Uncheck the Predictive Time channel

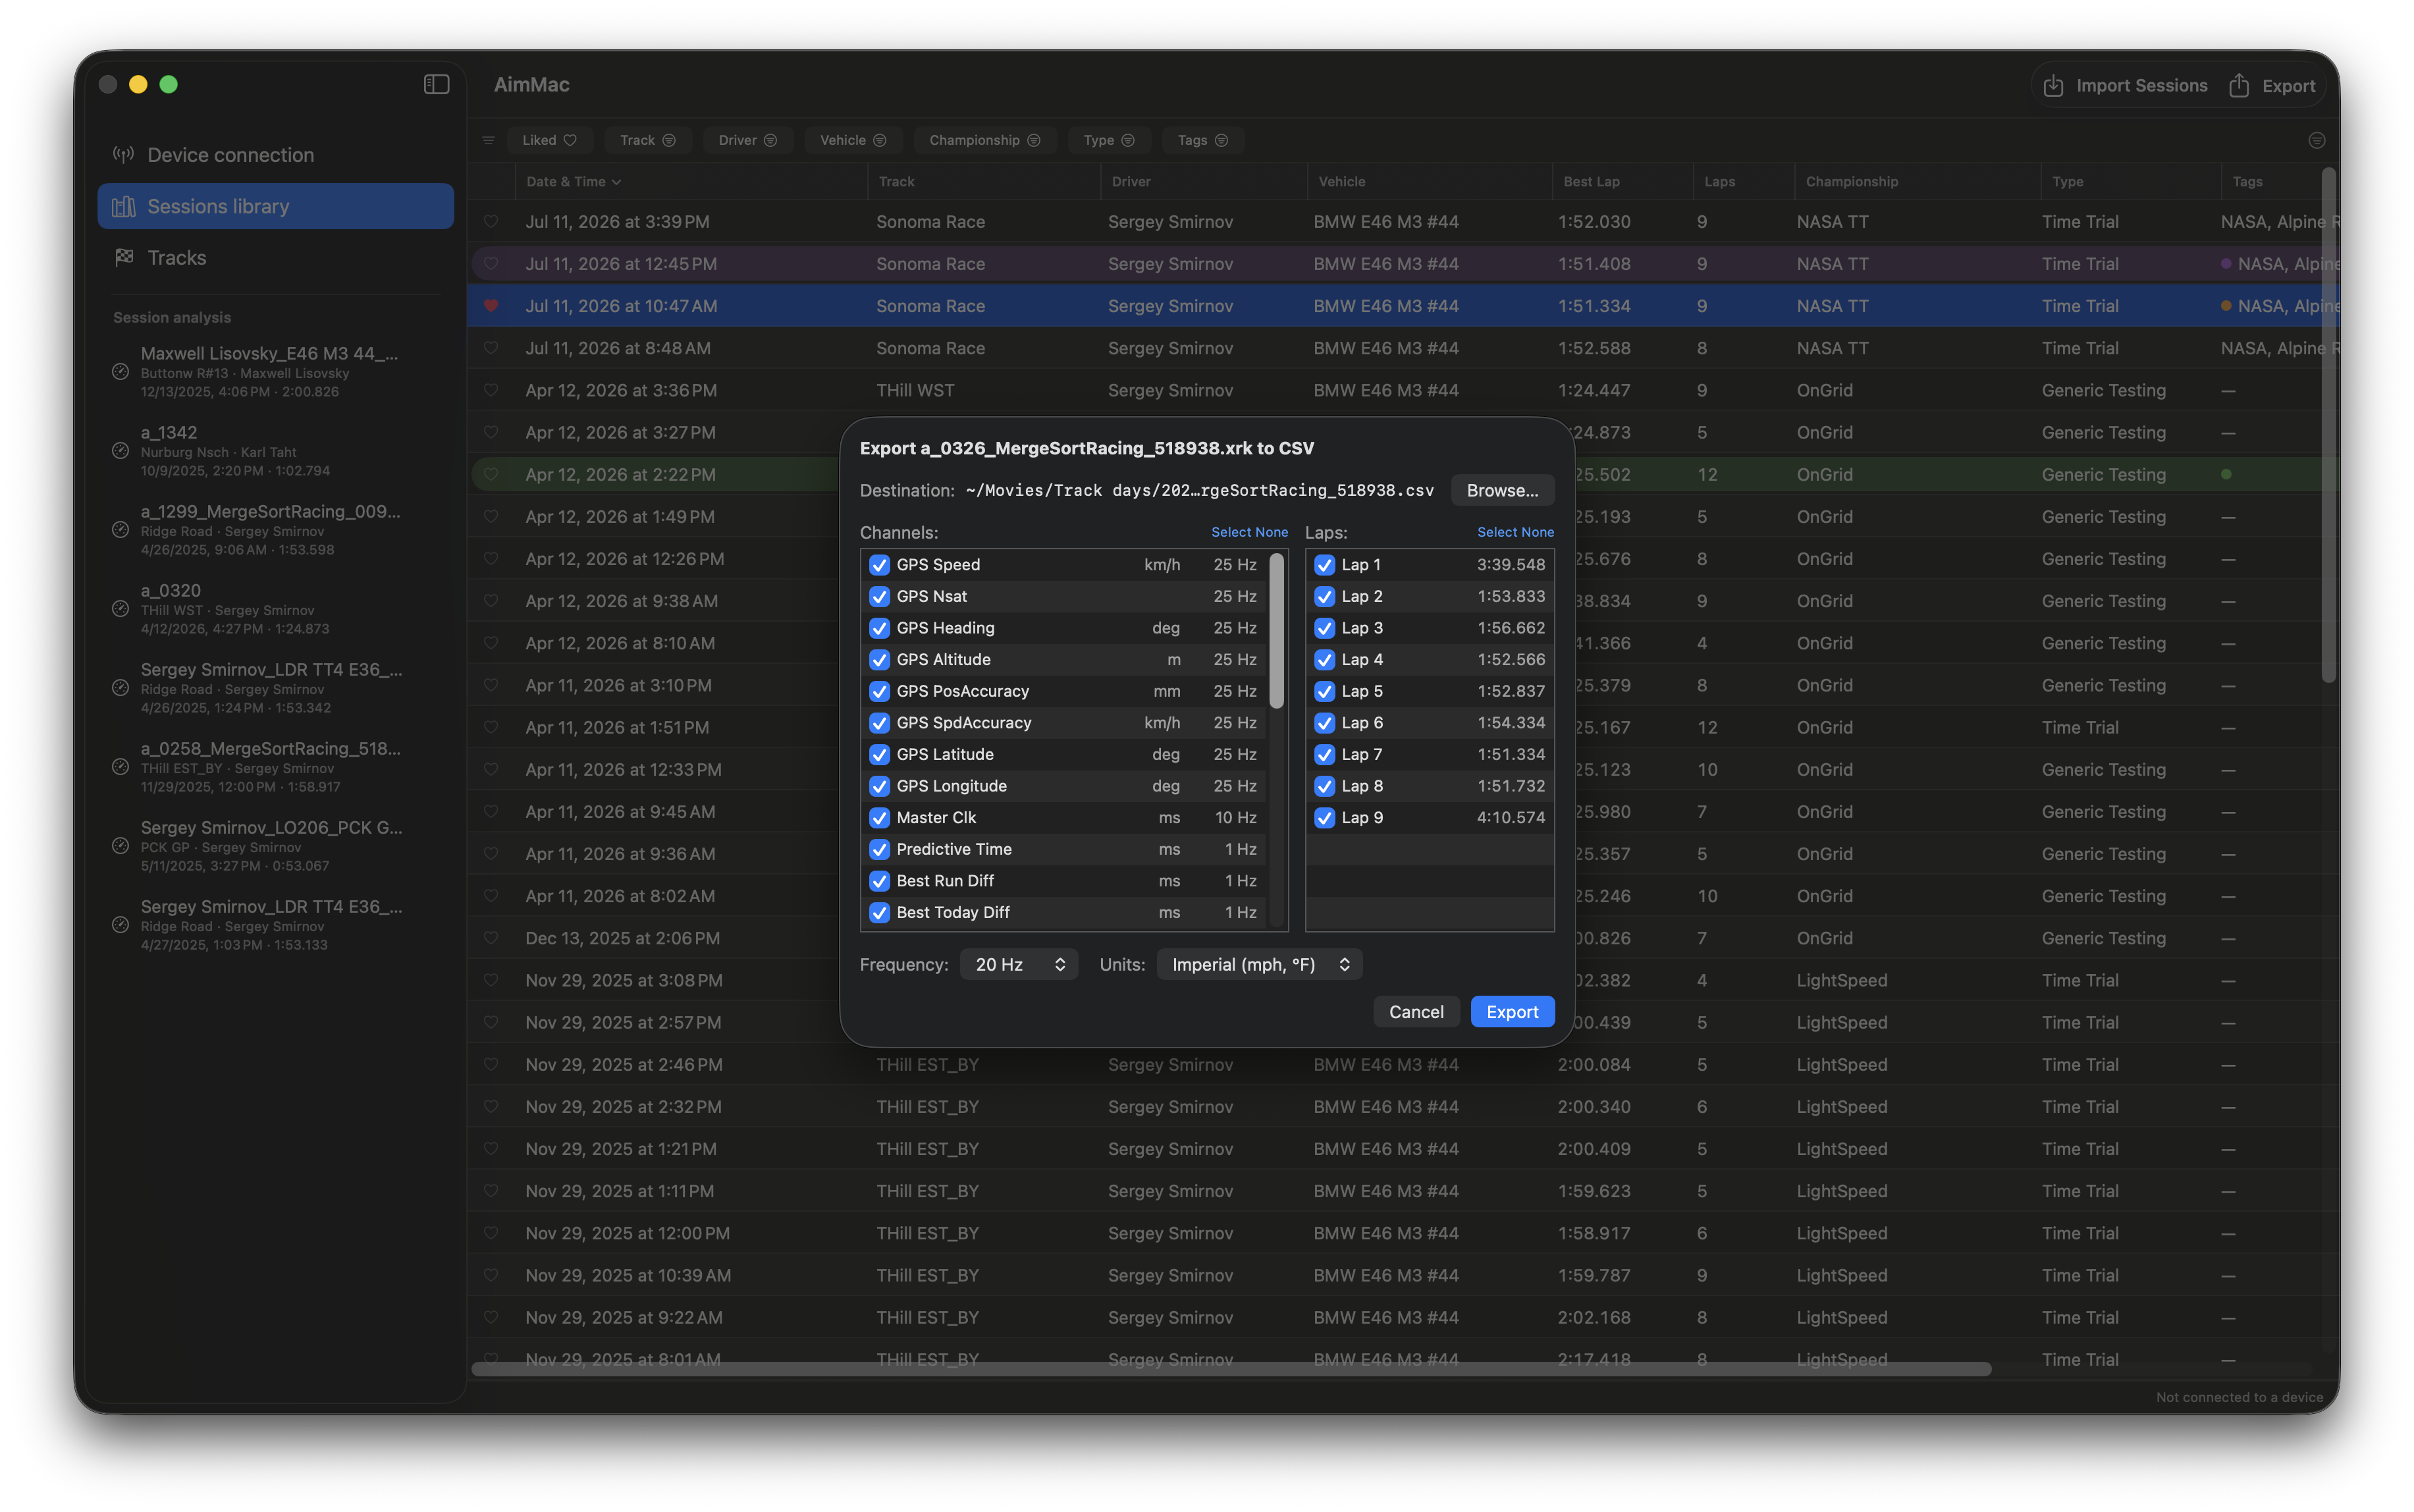click(879, 850)
